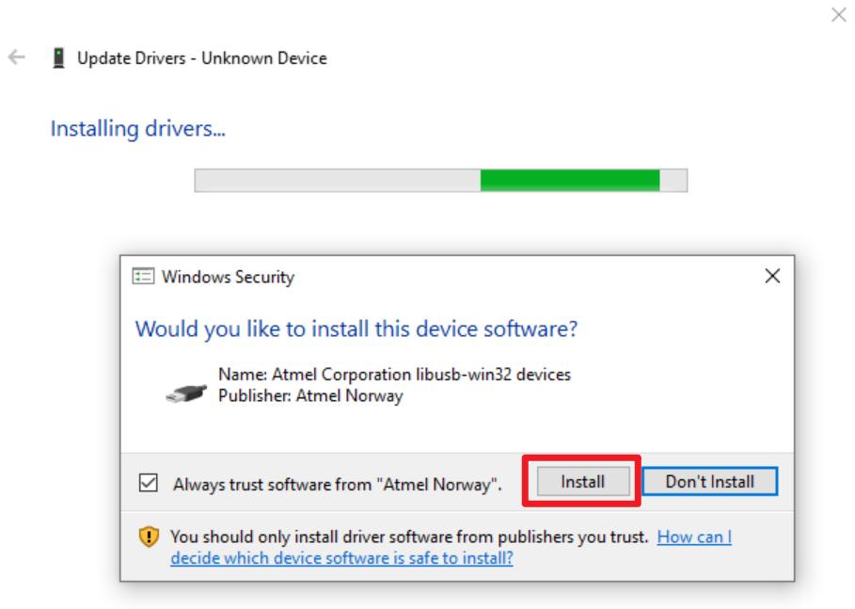Click the Installing drivers heading
This screenshot has height=609, width=855.
click(137, 129)
